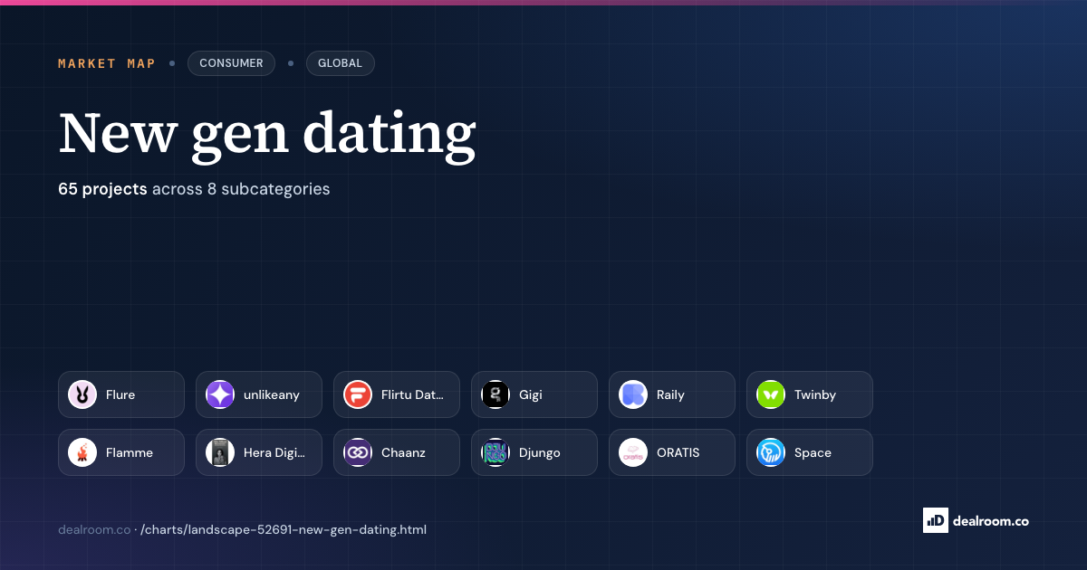Open the Space company name
Screen dimensions: 1087x570
point(813,453)
